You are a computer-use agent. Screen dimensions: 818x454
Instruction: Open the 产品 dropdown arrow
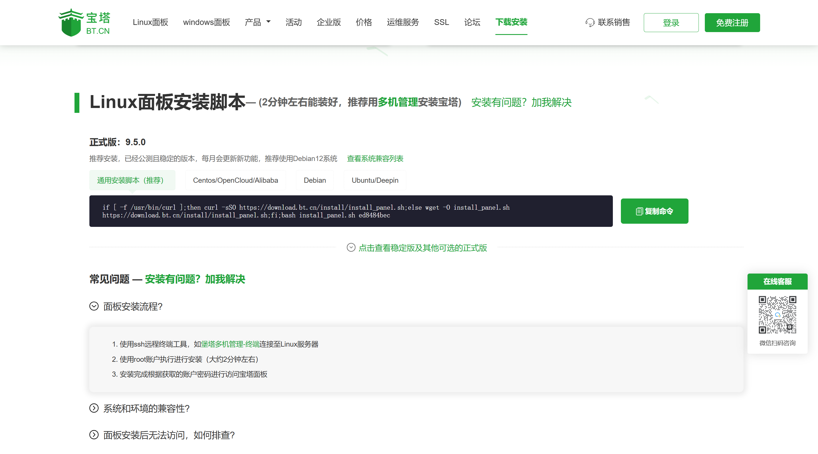pos(268,22)
